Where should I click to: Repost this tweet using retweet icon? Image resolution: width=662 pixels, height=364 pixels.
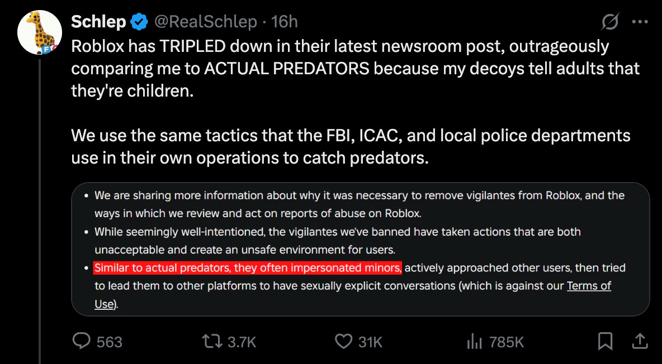pyautogui.click(x=213, y=342)
